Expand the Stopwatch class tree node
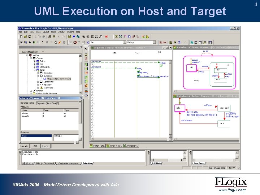Viewport: 260px width, 195px height. (x=35, y=67)
